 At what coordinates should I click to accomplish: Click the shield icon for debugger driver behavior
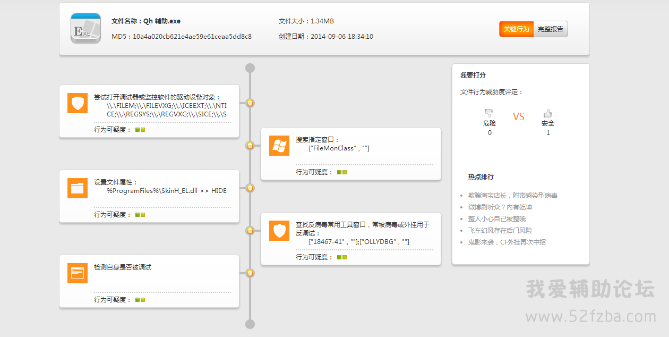click(78, 103)
